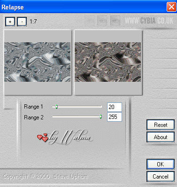
Task: Click the filtered result preview
Action: coord(108,62)
